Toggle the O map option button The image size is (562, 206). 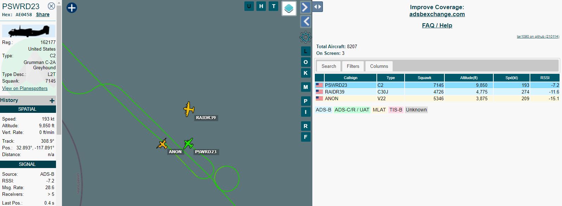(x=305, y=62)
